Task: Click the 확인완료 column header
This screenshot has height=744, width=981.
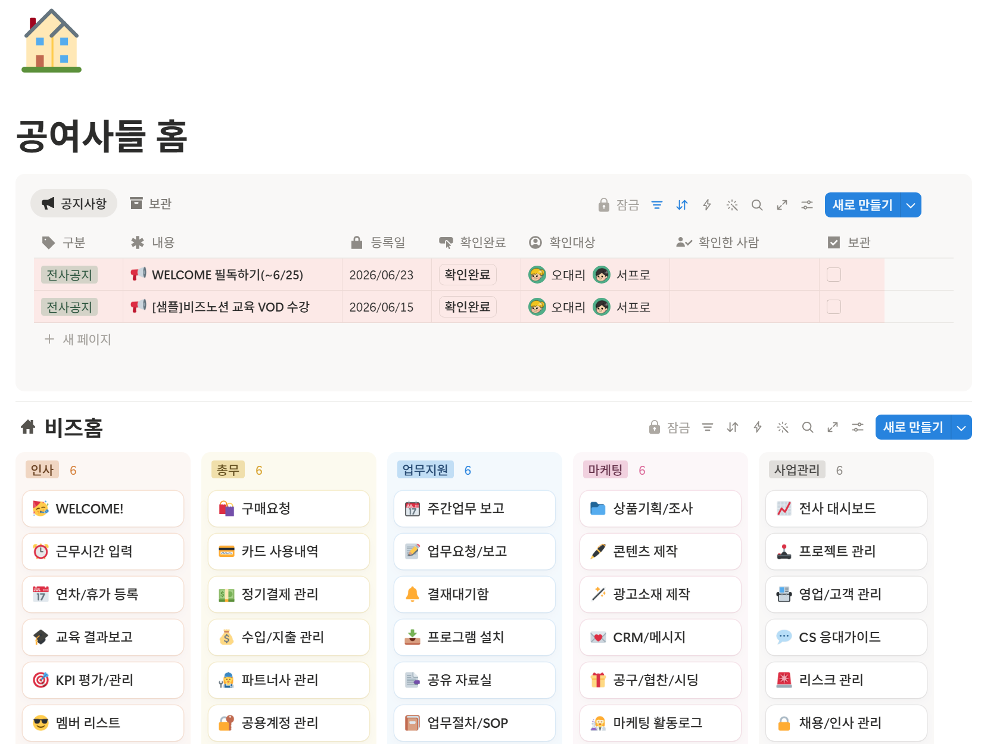Action: 476,242
